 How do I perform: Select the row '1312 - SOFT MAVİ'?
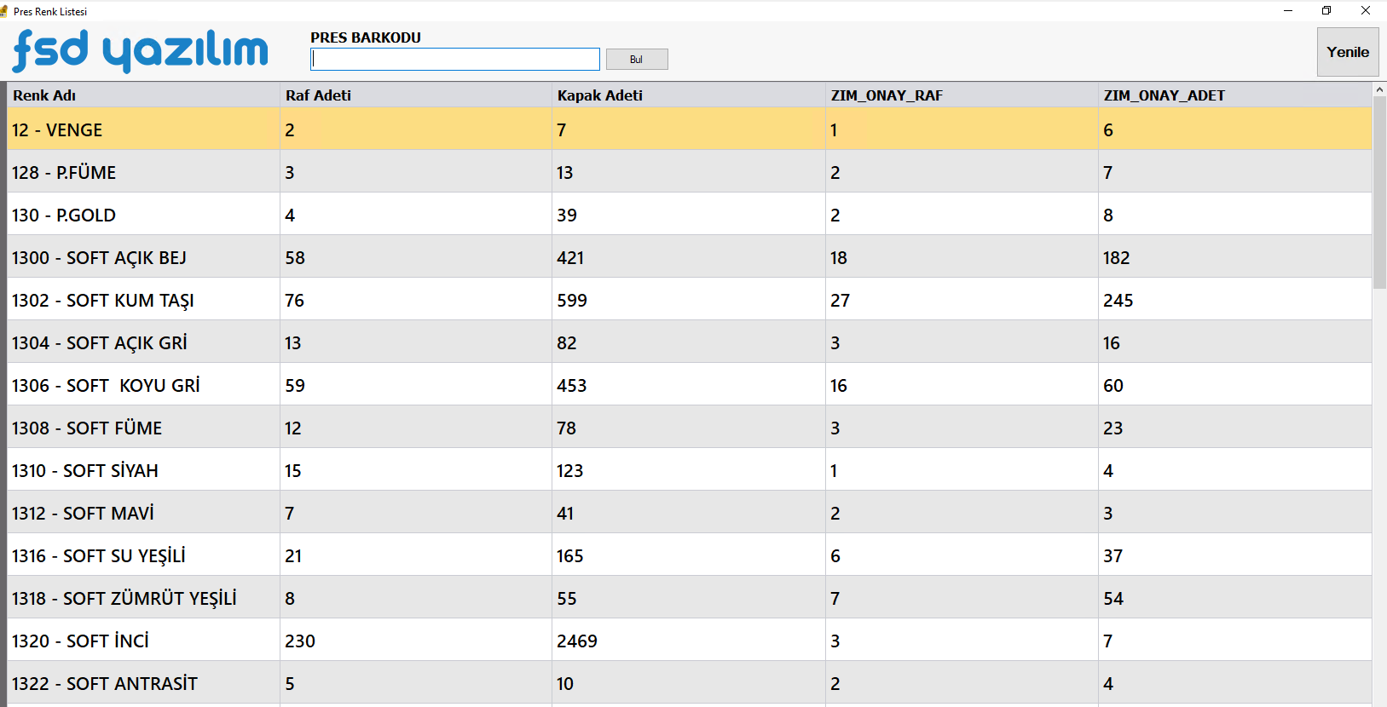click(690, 512)
